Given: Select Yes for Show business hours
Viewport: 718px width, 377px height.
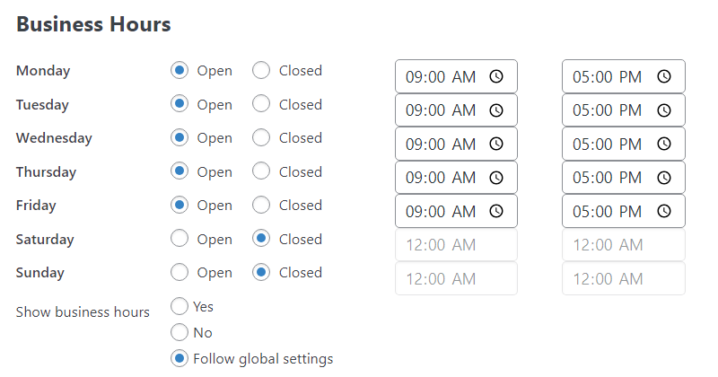Looking at the screenshot, I should (x=179, y=306).
